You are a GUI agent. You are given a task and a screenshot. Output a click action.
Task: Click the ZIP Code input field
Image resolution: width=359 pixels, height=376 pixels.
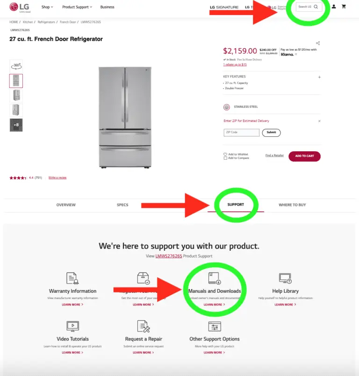[x=241, y=132]
